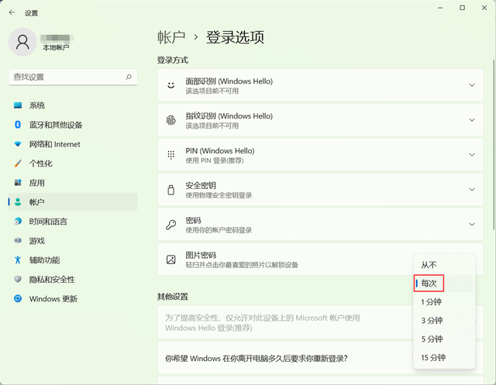The height and width of the screenshot is (385, 496).
Task: Expand 面部识别 (Windows Hello) chevron
Action: 472,85
